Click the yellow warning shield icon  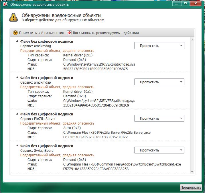click(13, 17)
